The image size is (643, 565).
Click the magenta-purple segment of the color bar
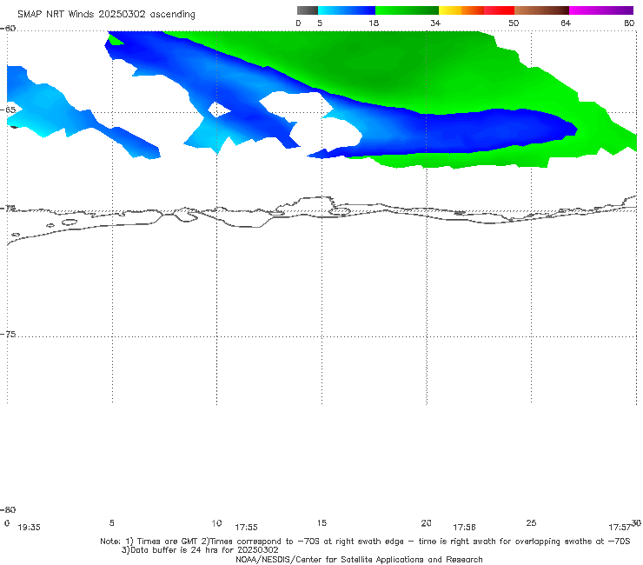tap(601, 10)
